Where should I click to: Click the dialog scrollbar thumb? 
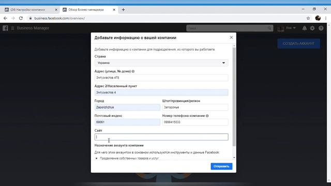coord(234,97)
